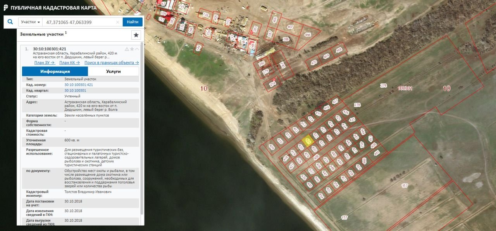Open the Участки search type dropdown

point(30,22)
